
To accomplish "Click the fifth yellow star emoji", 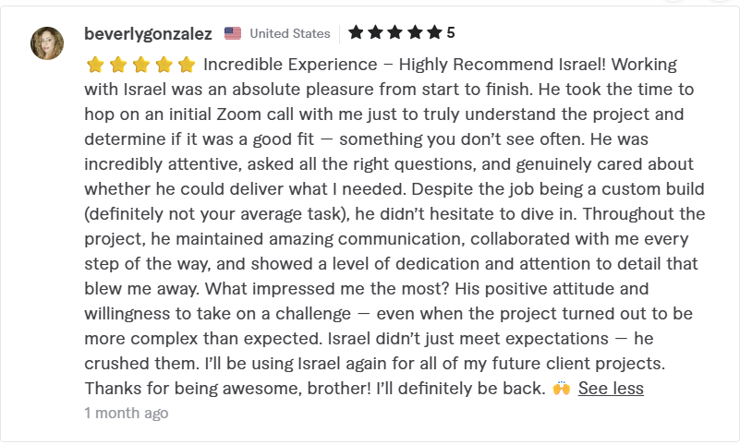I will 187,65.
